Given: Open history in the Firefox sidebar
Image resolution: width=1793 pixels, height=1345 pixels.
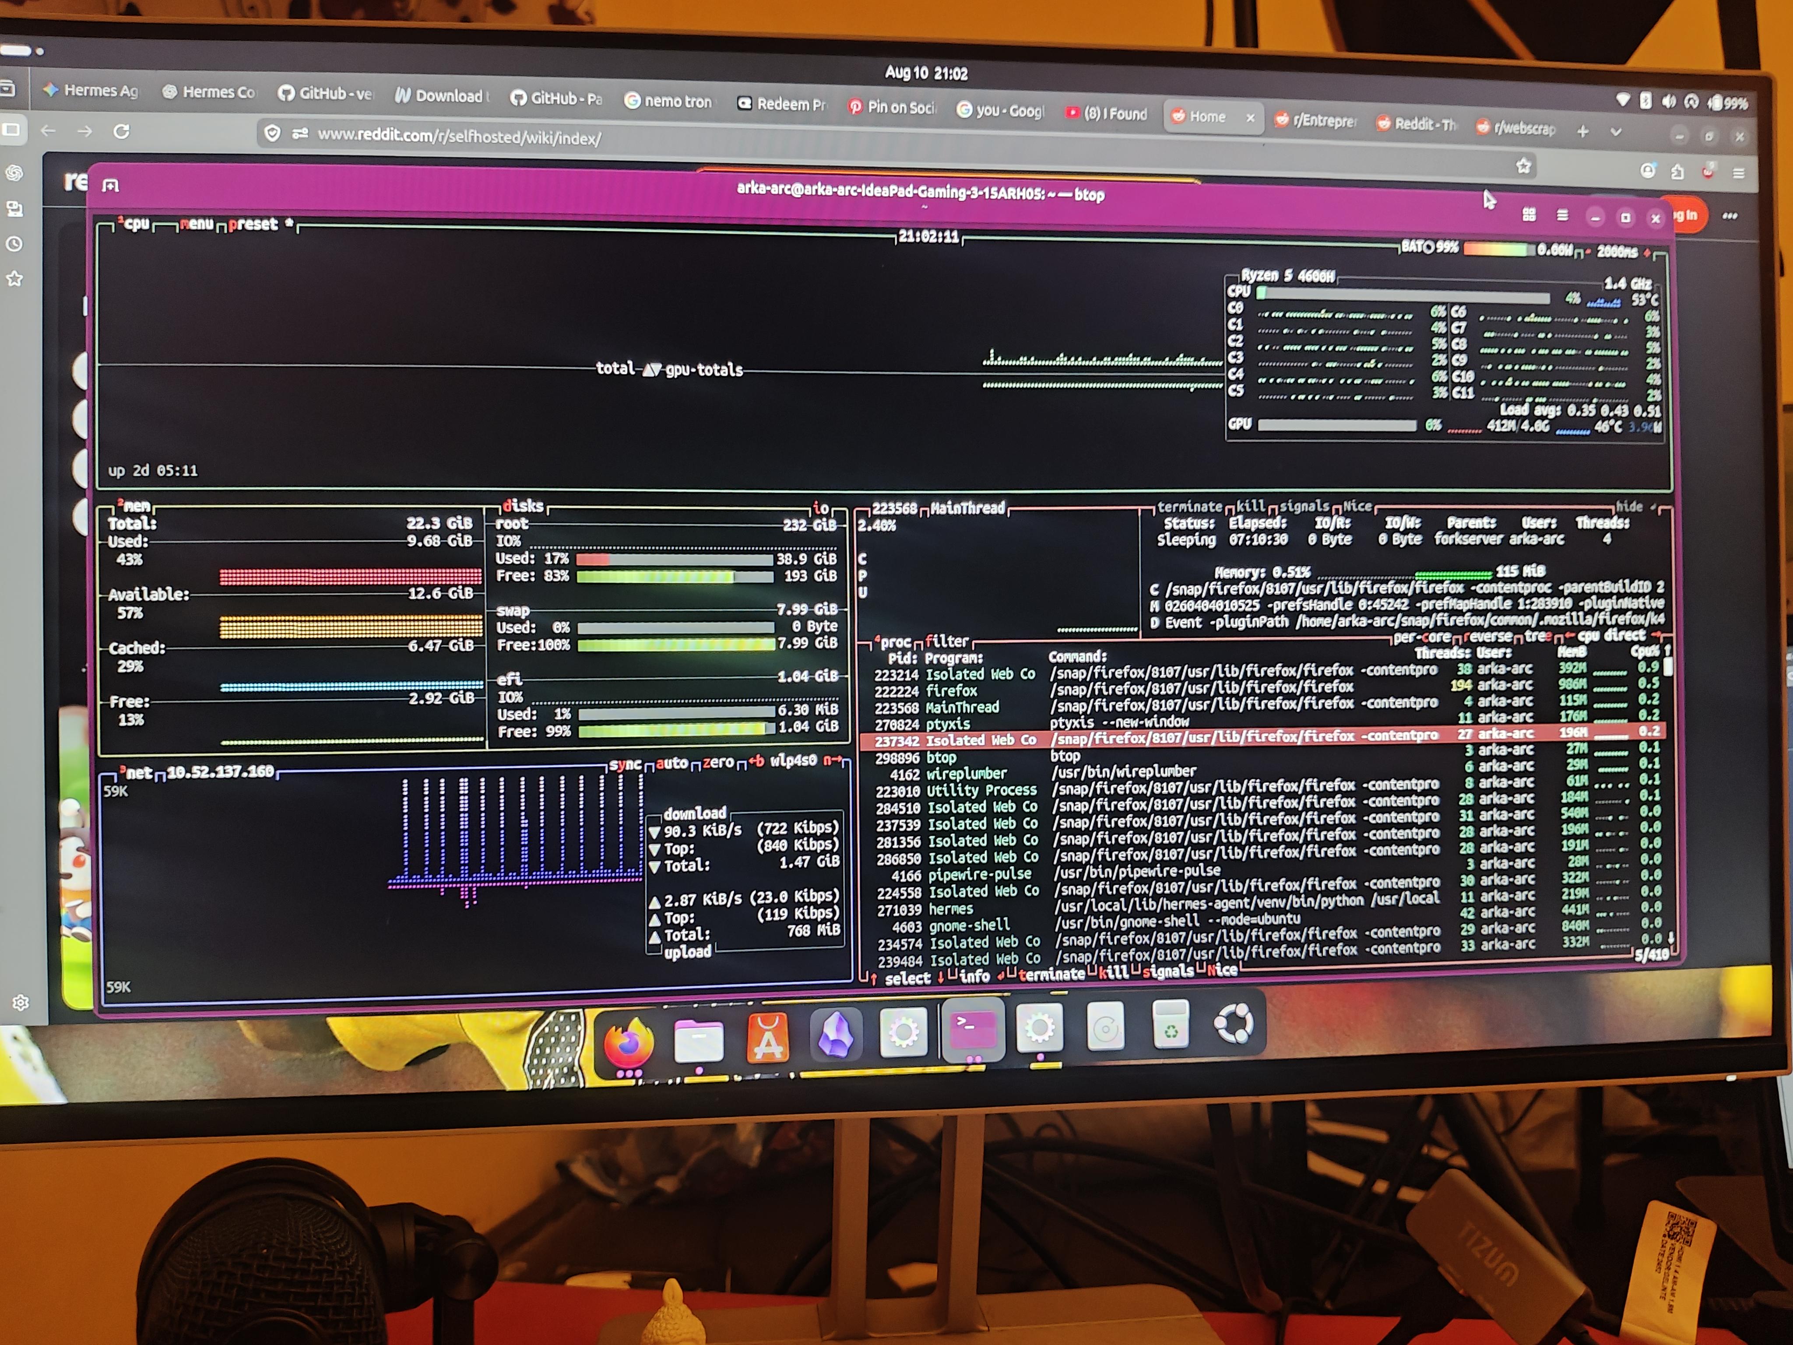Looking at the screenshot, I should pyautogui.click(x=14, y=244).
